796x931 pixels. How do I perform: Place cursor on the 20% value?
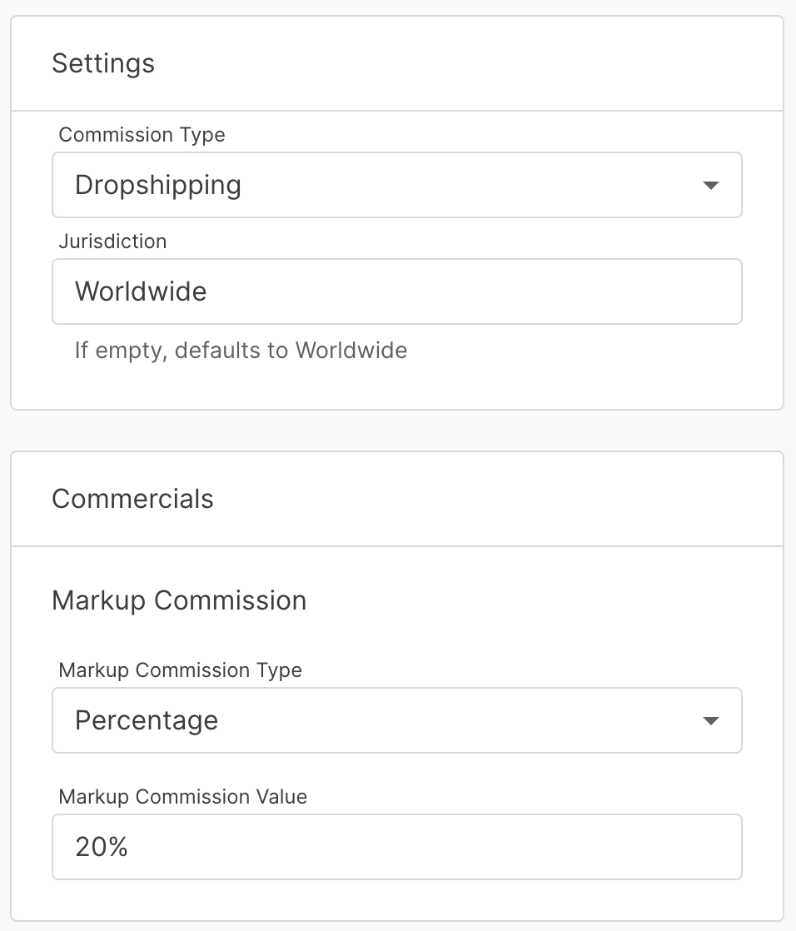102,847
